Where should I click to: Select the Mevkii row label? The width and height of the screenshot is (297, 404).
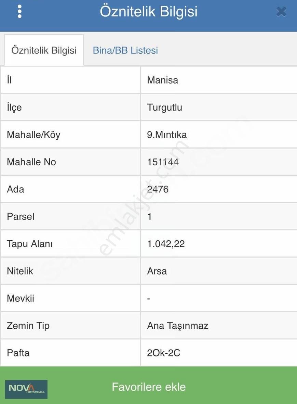[x=21, y=298]
